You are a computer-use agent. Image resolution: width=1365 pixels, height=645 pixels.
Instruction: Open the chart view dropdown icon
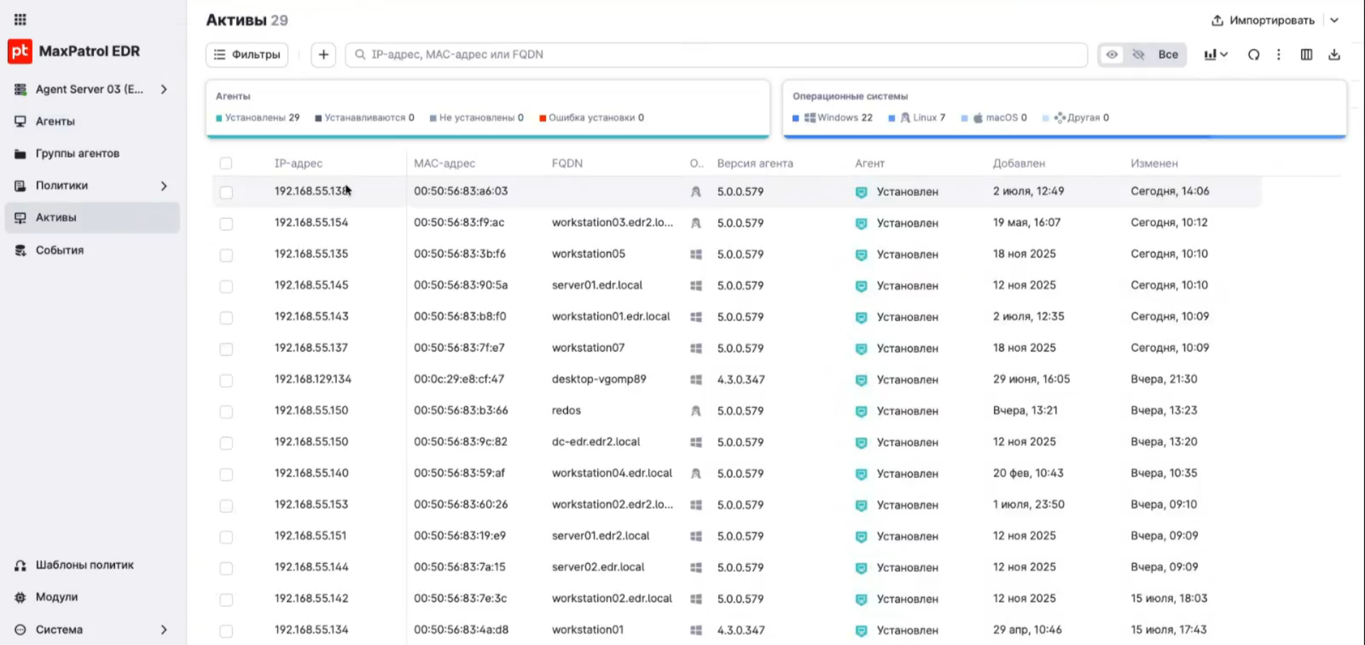(x=1216, y=55)
